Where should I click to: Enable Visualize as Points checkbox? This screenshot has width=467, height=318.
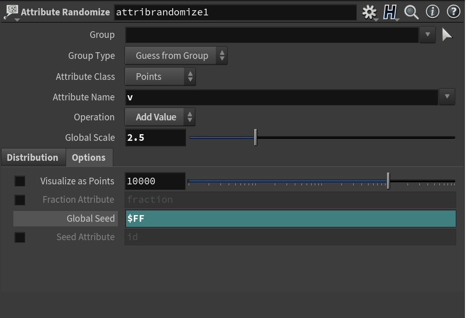coord(20,181)
